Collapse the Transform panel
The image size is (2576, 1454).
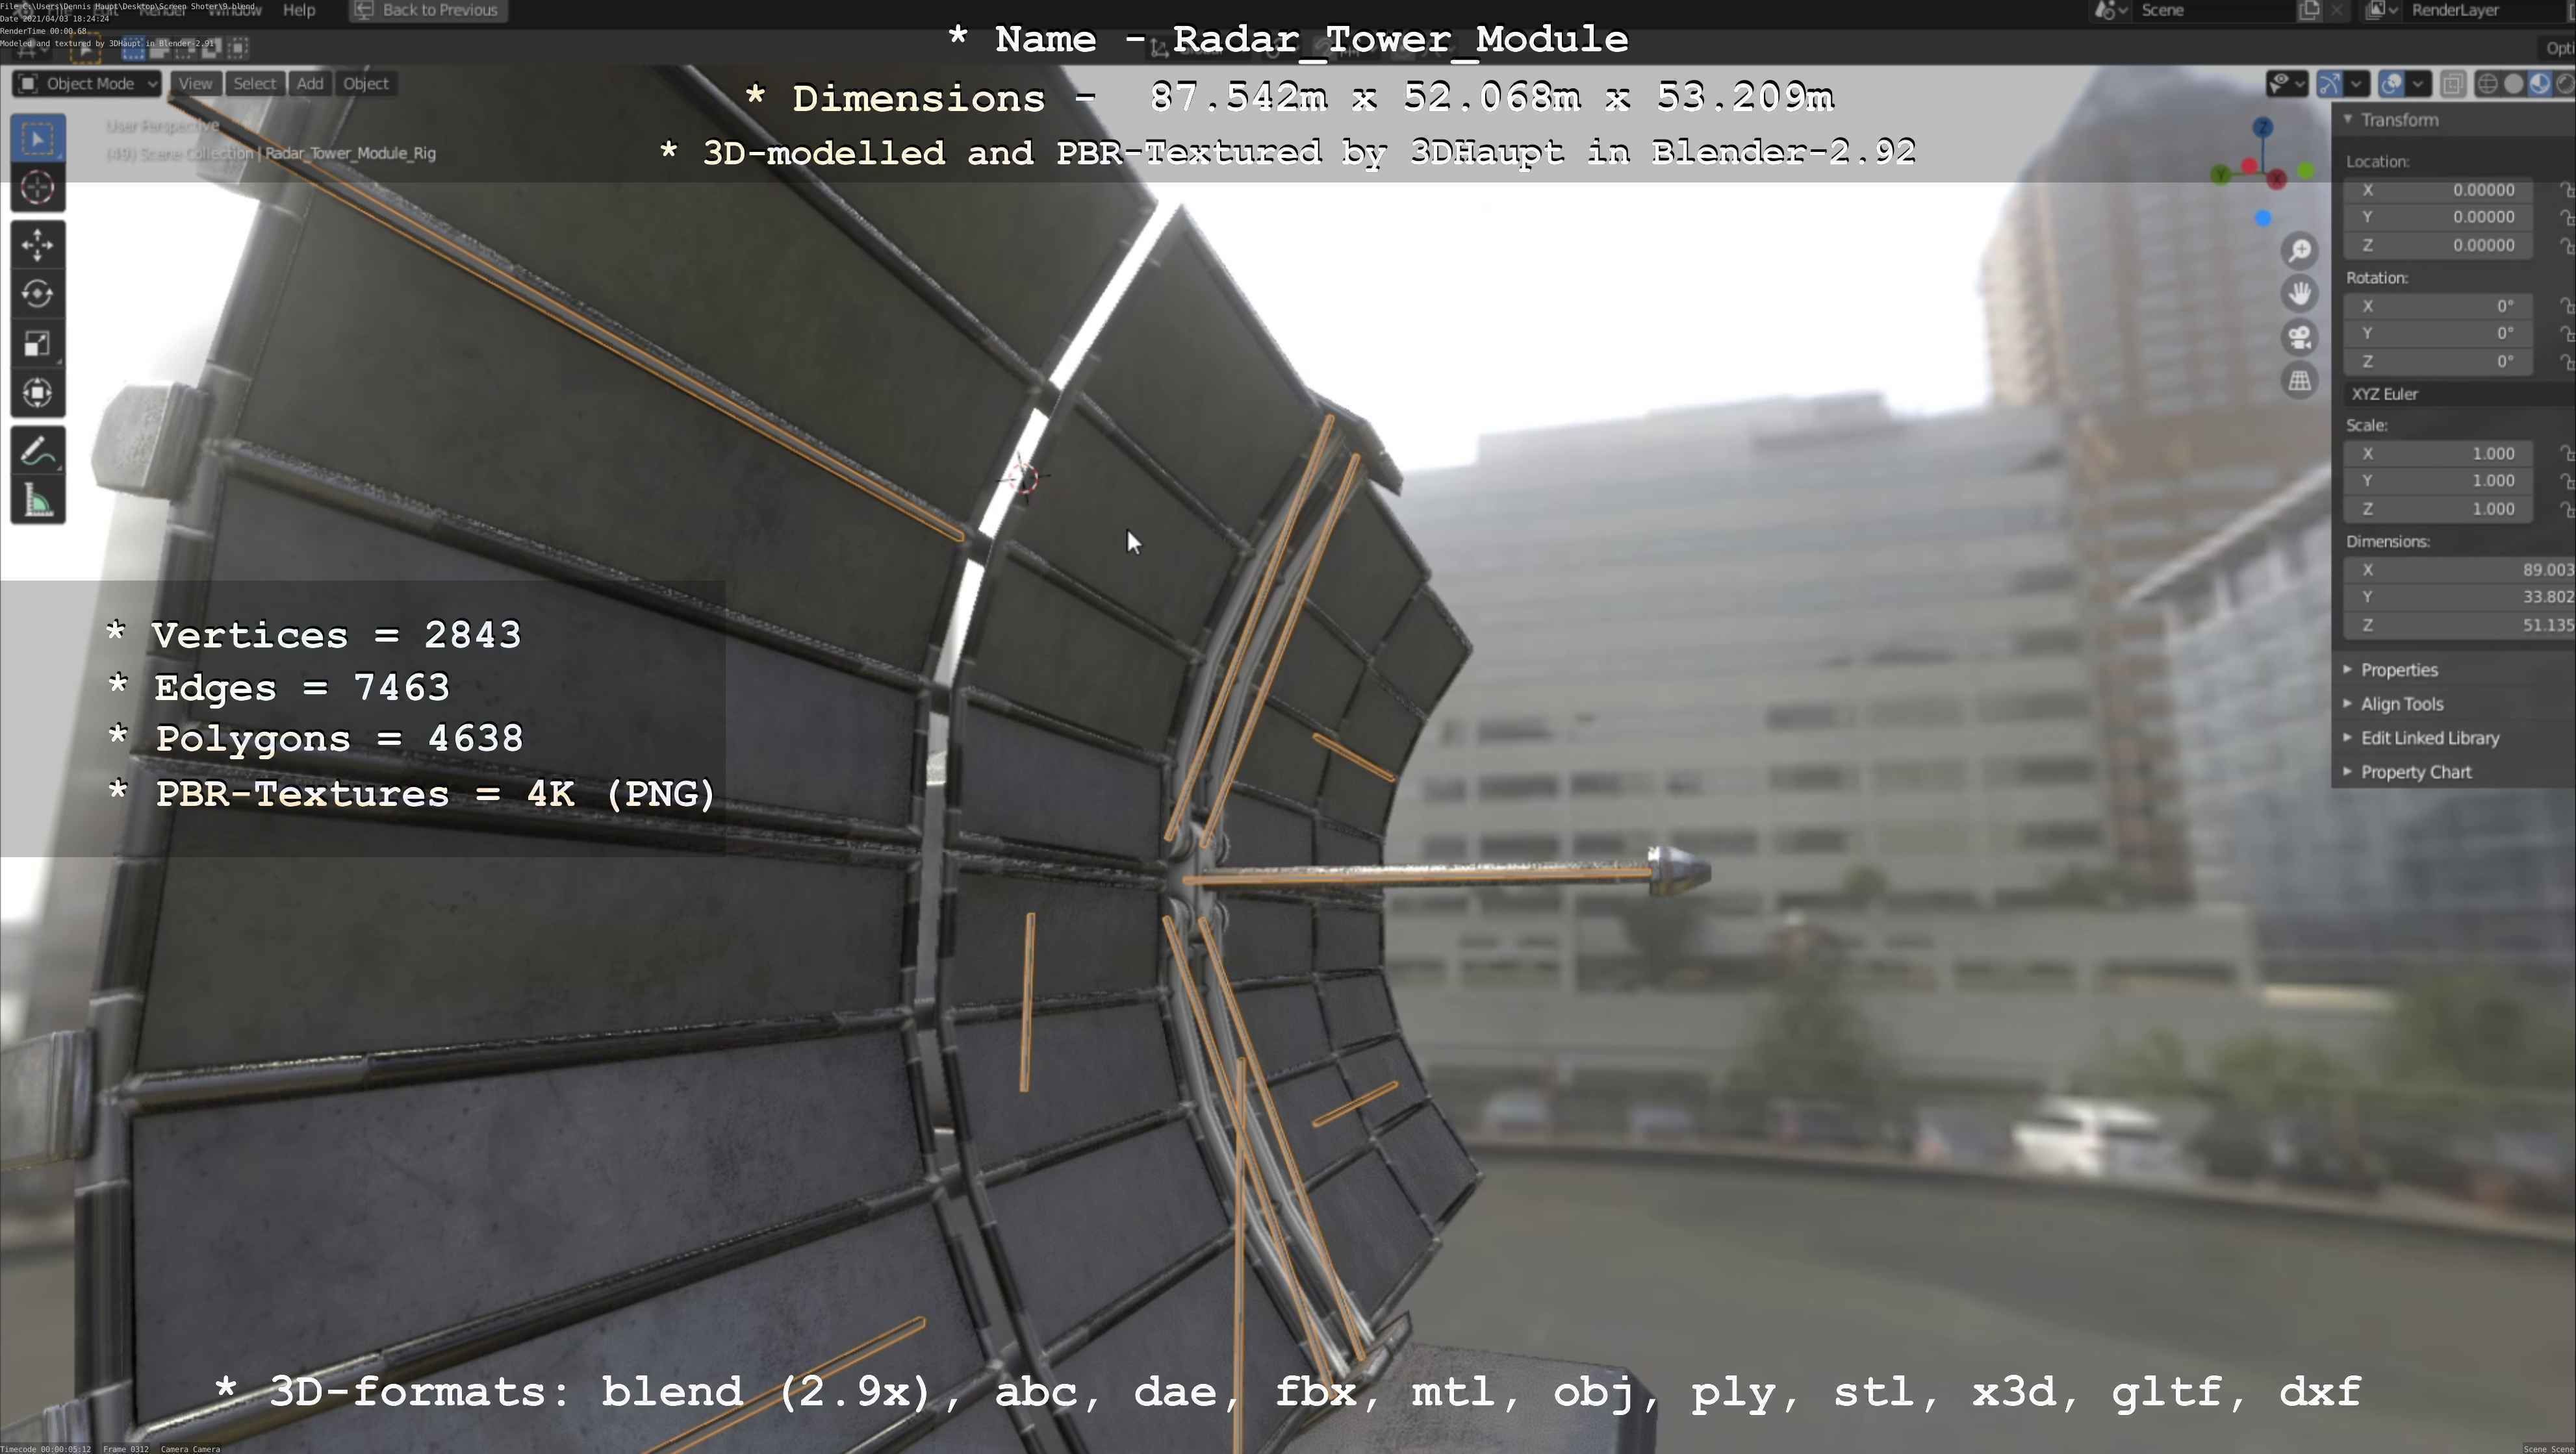tap(2399, 120)
